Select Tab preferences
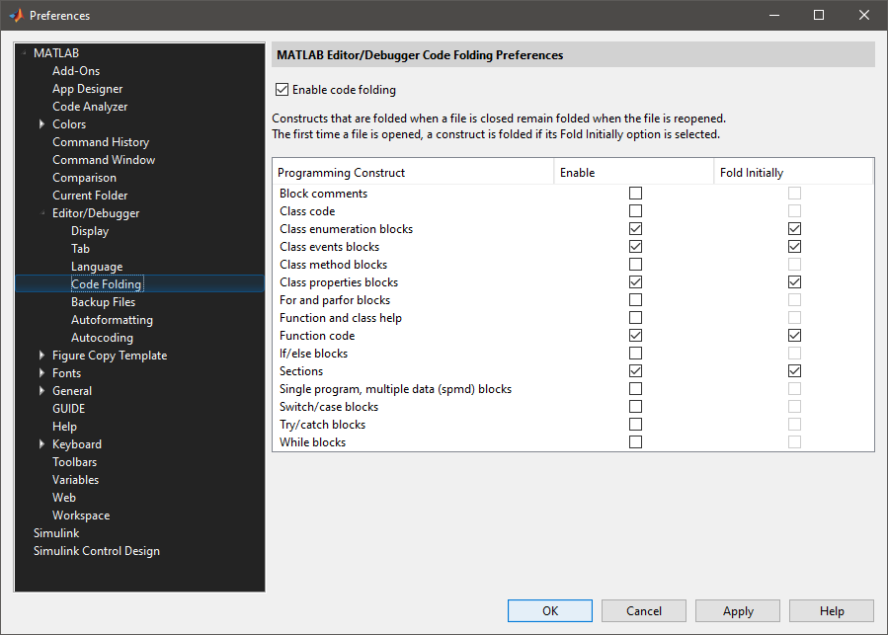888x635 pixels. point(80,249)
